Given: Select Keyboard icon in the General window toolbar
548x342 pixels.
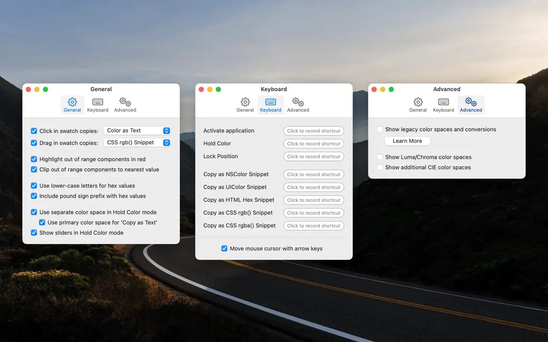Looking at the screenshot, I should tap(98, 102).
